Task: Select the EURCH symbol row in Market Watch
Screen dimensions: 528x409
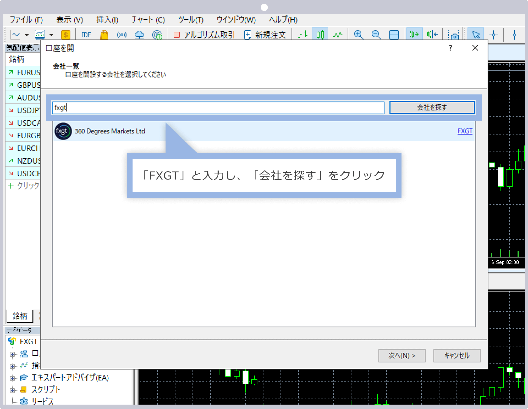Action: [x=23, y=148]
